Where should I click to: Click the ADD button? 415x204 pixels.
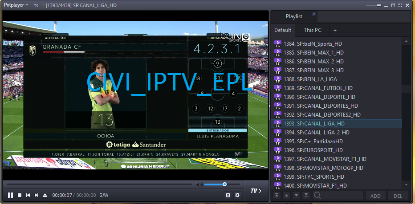click(x=375, y=196)
